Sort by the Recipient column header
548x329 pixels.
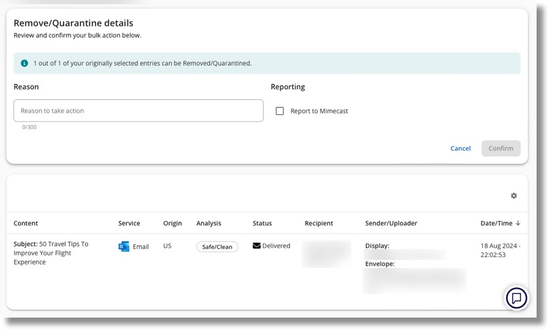pos(319,224)
